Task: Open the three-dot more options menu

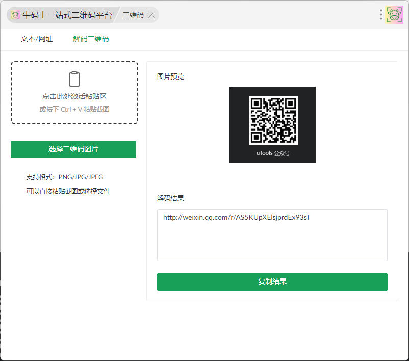Action: (x=381, y=15)
